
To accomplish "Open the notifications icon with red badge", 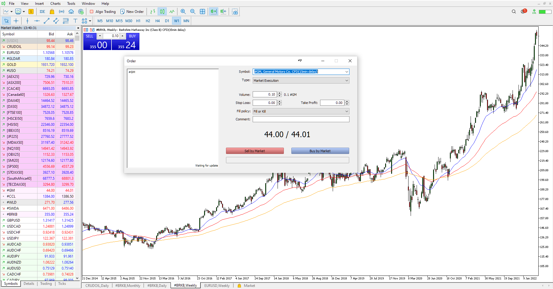I will coord(524,11).
